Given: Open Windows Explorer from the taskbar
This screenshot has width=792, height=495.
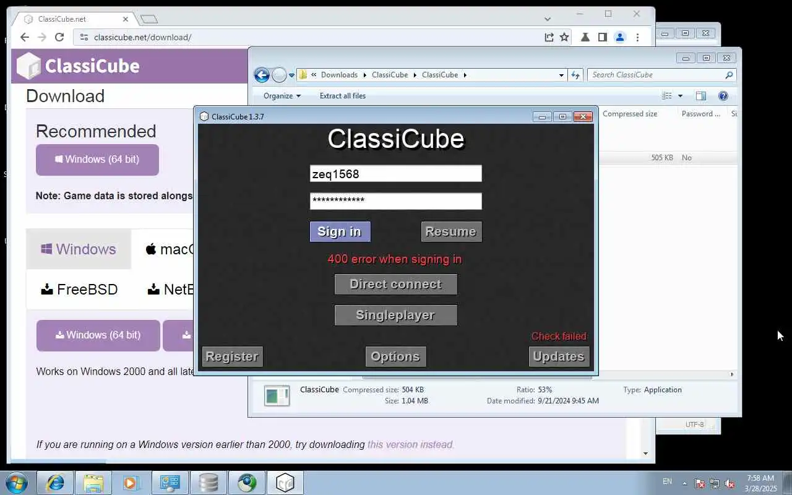Looking at the screenshot, I should pyautogui.click(x=93, y=483).
